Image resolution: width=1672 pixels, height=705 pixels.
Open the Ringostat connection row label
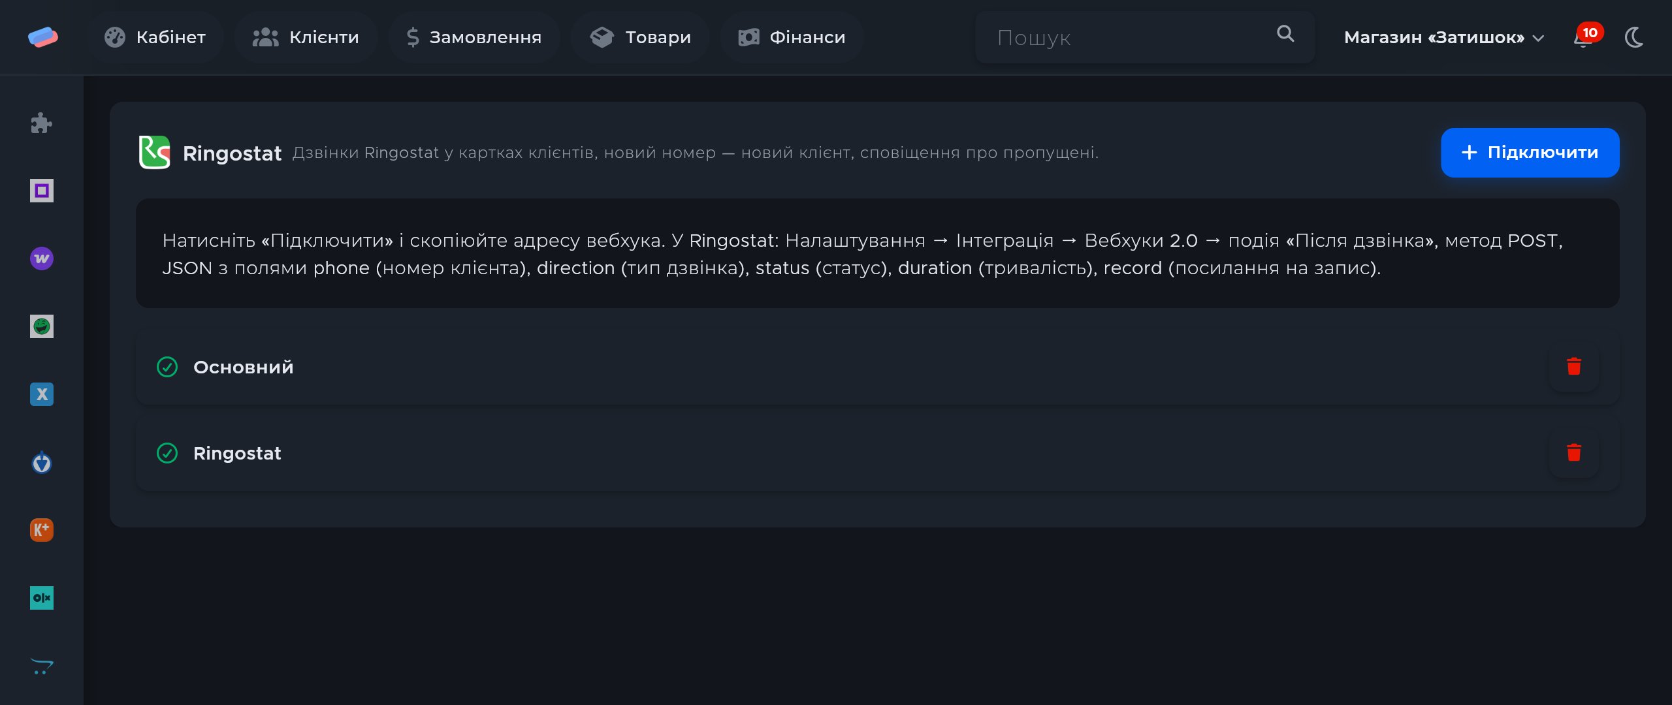click(x=237, y=453)
